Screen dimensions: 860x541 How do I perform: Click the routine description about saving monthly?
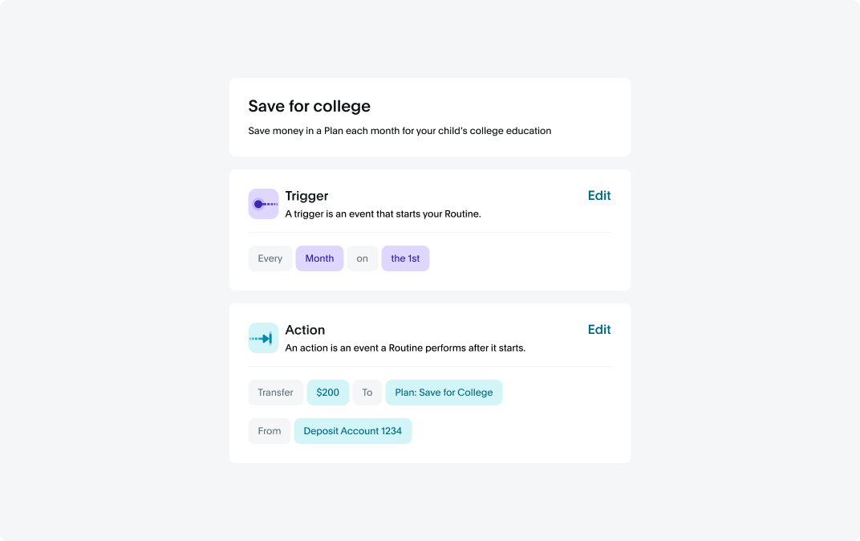pos(400,131)
